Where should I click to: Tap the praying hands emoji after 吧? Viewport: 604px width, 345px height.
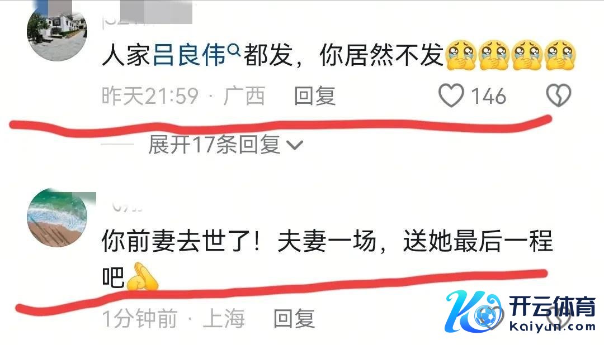(x=141, y=276)
